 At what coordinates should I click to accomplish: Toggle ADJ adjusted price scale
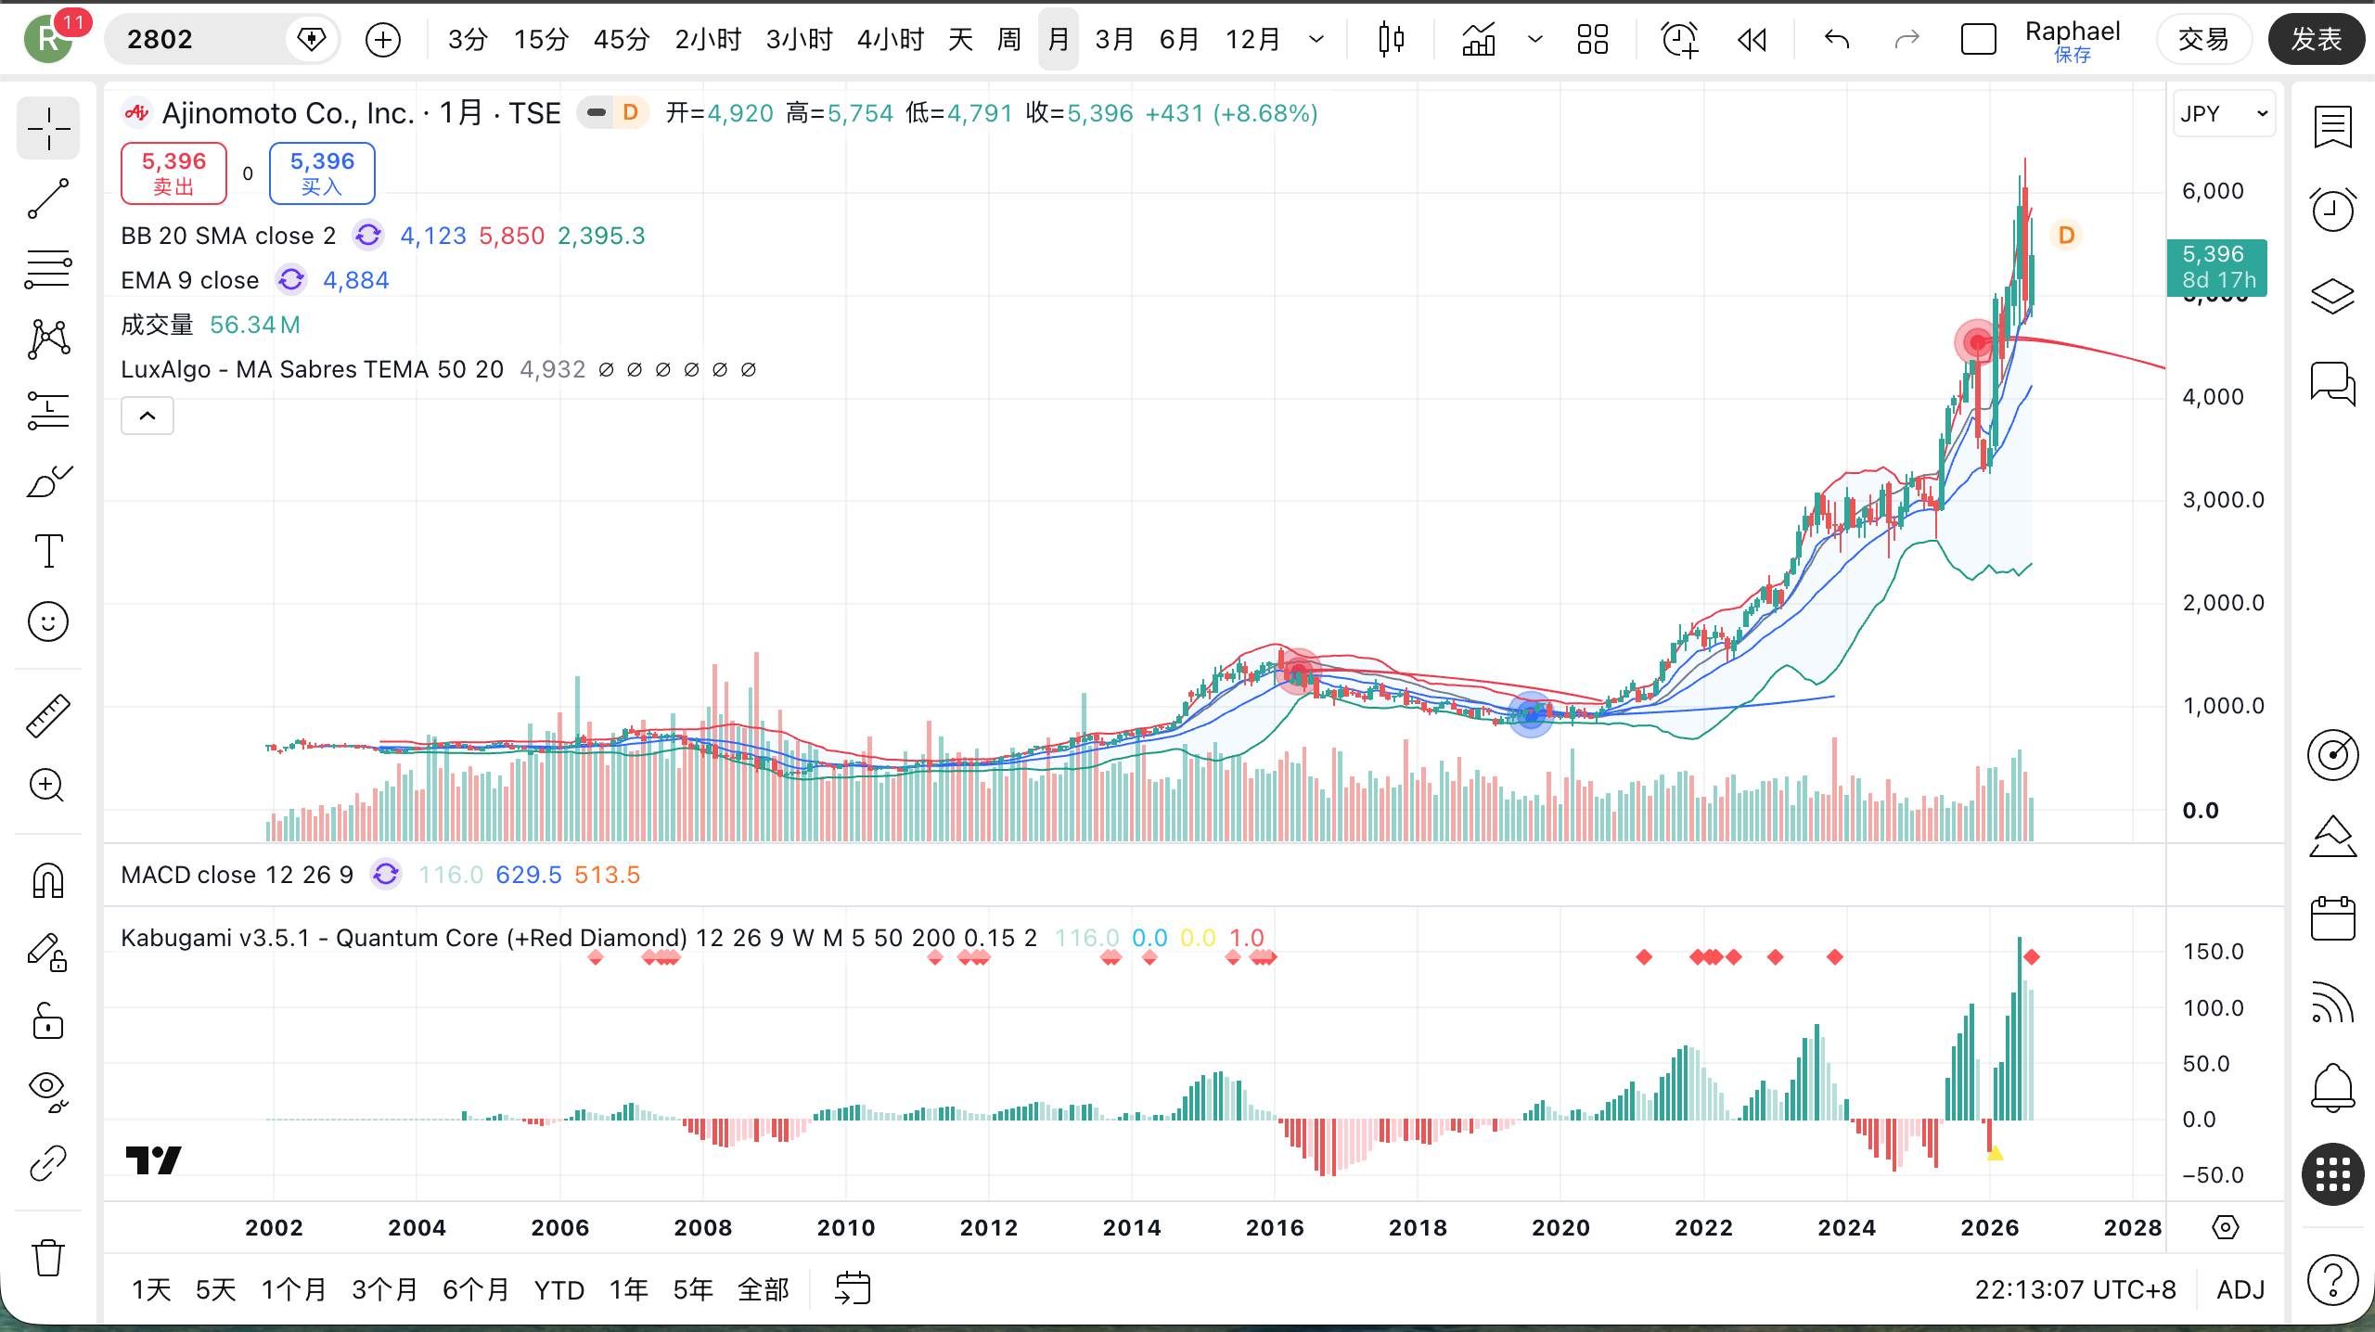2240,1289
